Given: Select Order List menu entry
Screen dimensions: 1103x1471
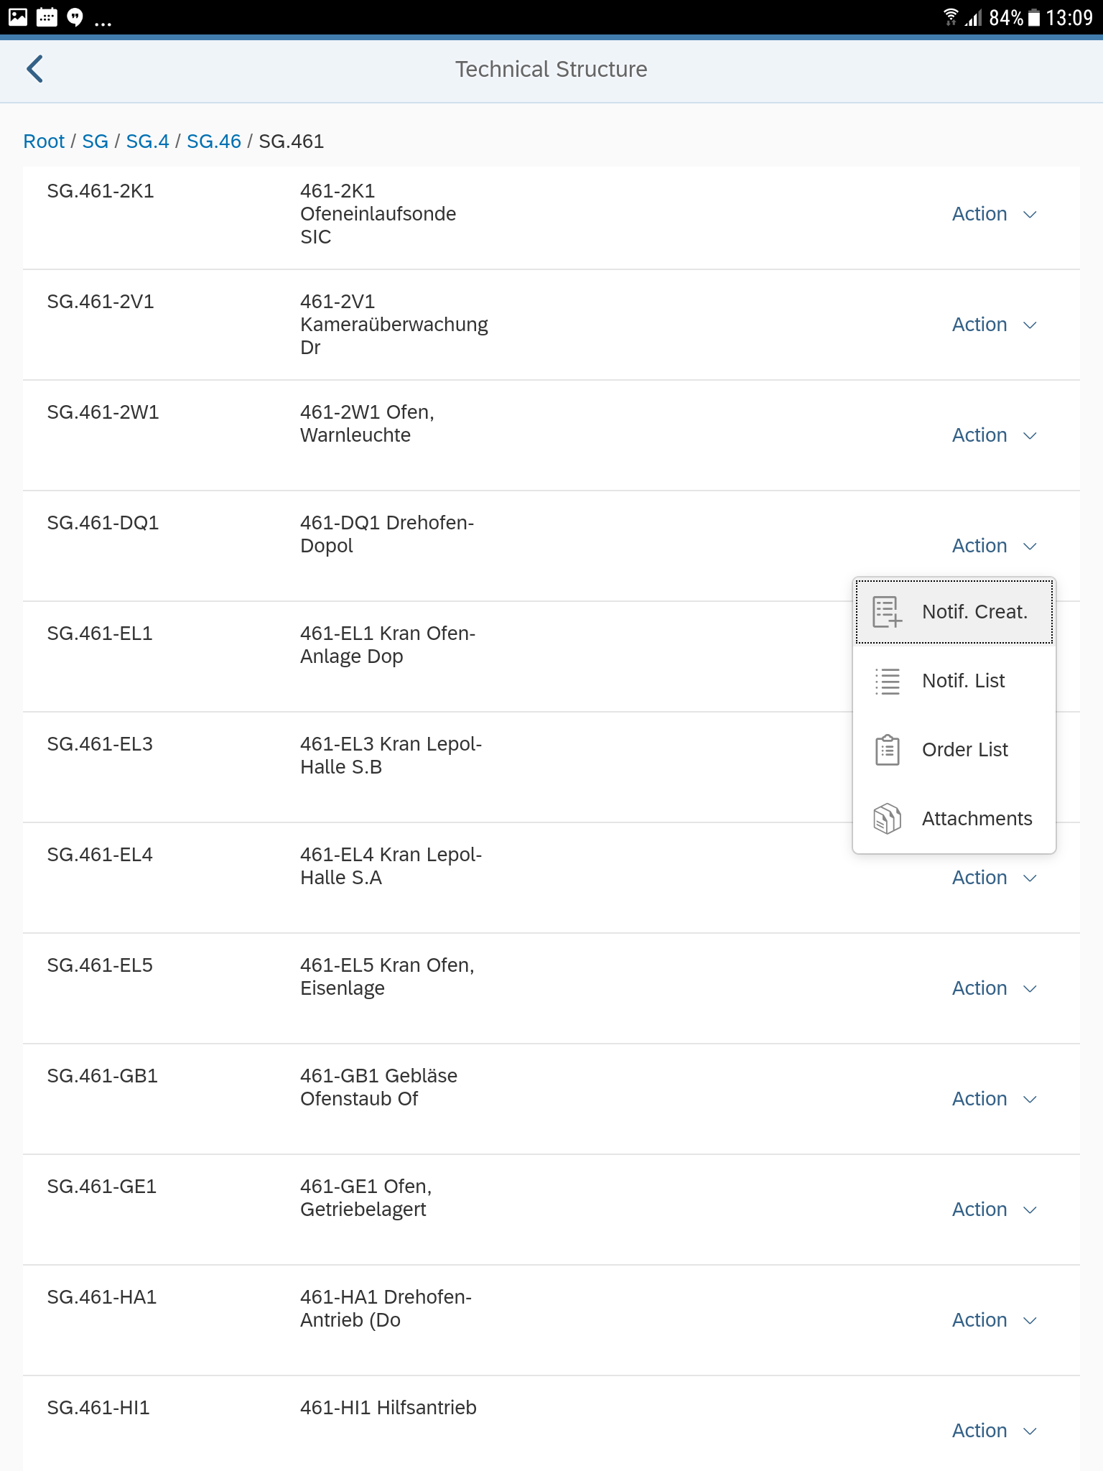Looking at the screenshot, I should pos(954,750).
